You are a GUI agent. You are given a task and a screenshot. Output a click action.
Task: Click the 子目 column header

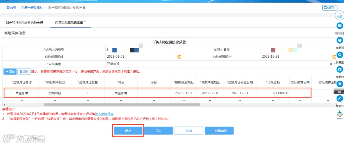click(x=154, y=83)
